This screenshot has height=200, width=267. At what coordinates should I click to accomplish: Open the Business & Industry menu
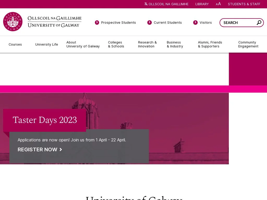175,44
